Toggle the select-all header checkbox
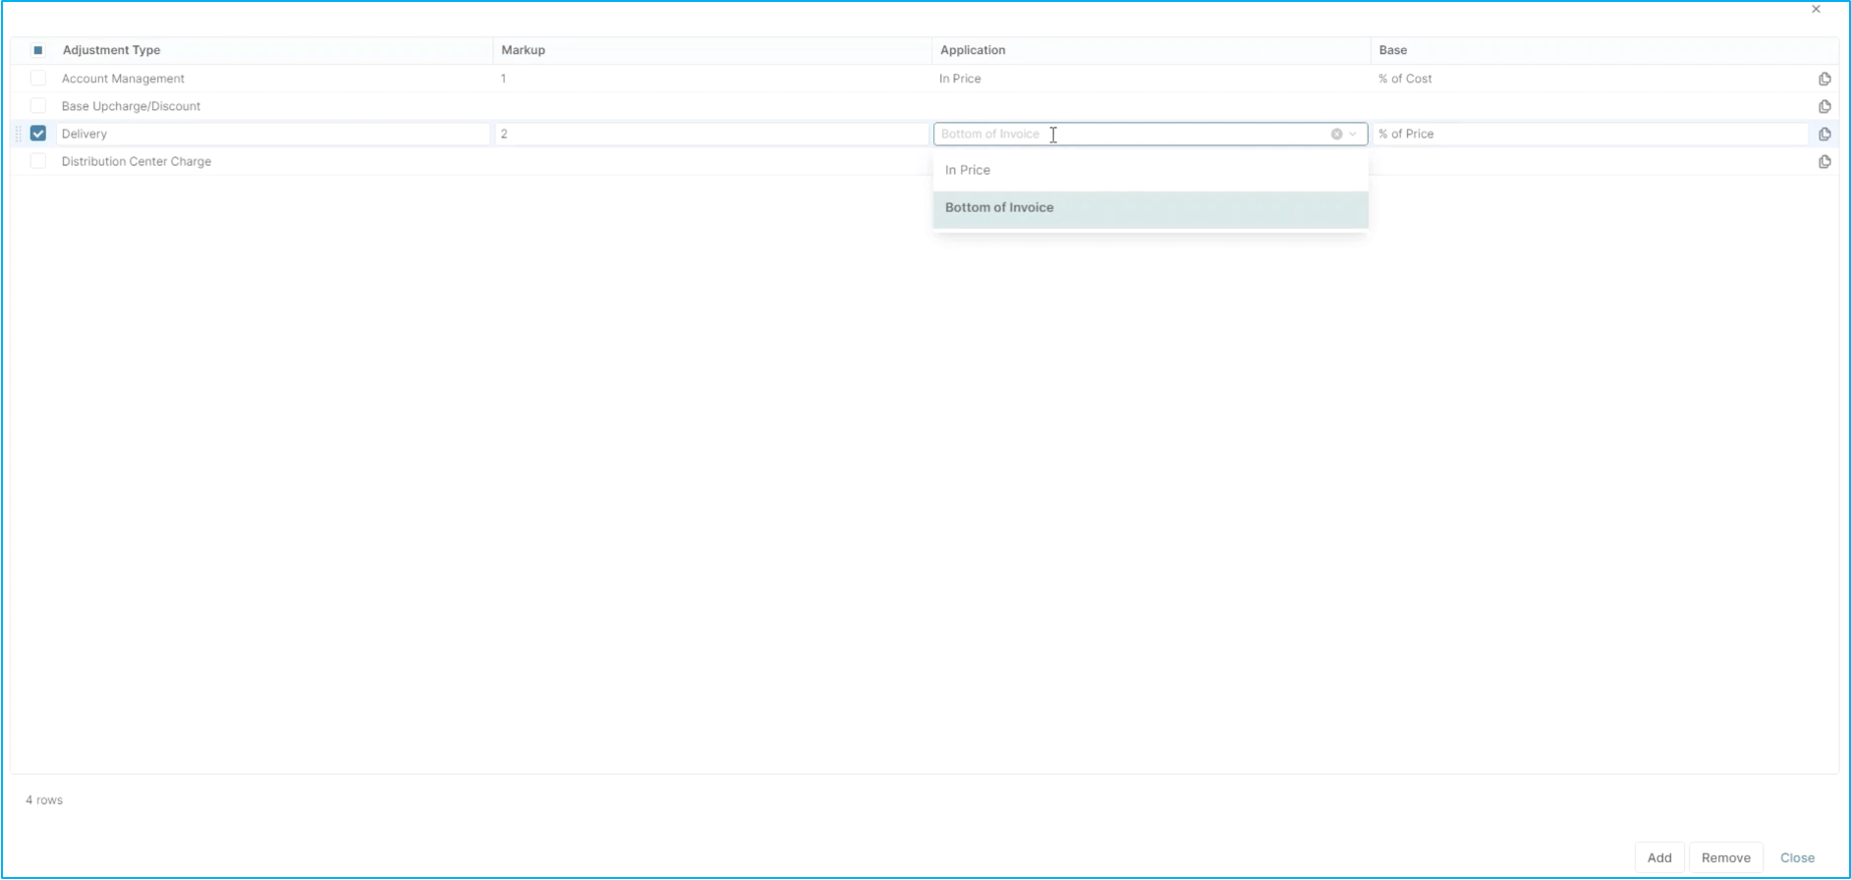This screenshot has width=1851, height=880. (x=38, y=50)
